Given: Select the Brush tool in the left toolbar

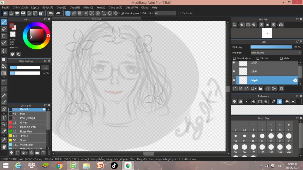Looking at the screenshot, I should 4,22.
